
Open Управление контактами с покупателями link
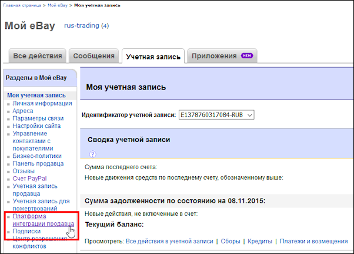tap(33, 141)
